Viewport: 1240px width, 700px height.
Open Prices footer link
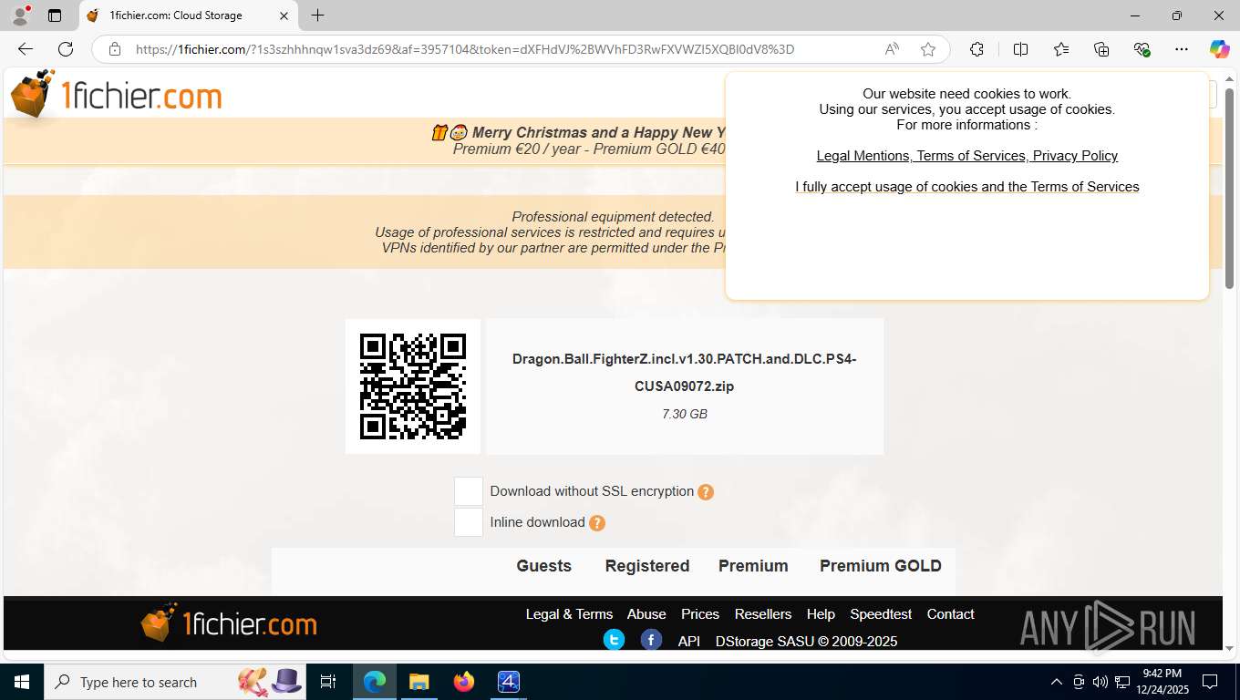click(x=700, y=614)
